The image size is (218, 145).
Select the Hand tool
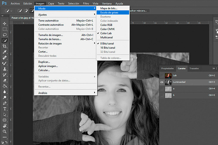click(x=4, y=126)
